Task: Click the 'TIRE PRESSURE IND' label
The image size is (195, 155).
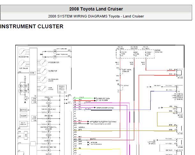Action: click(x=49, y=109)
